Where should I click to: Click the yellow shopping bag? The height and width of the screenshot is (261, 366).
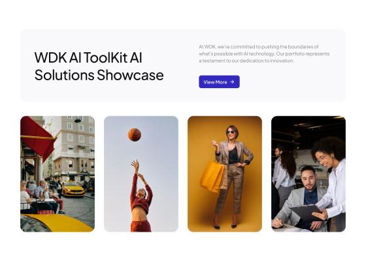[211, 176]
